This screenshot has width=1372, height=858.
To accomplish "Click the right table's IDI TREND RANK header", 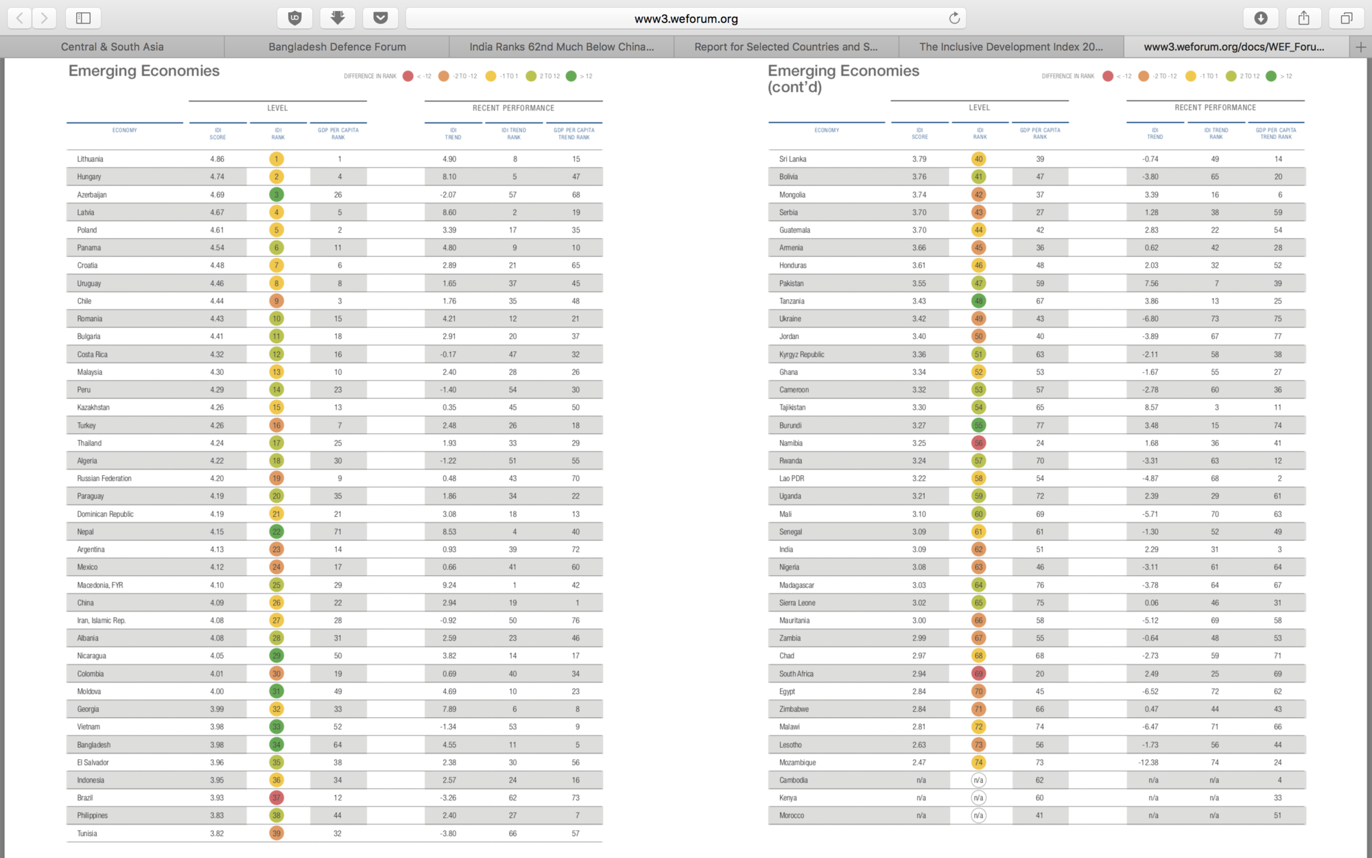I will [x=1216, y=133].
